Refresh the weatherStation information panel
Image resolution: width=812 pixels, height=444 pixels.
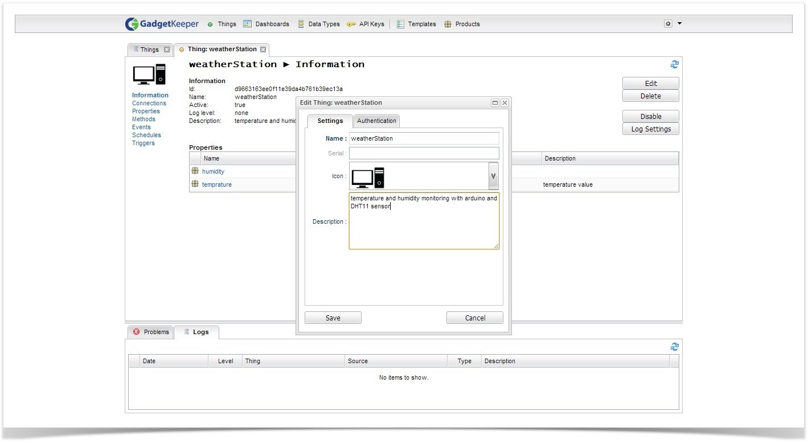click(675, 64)
